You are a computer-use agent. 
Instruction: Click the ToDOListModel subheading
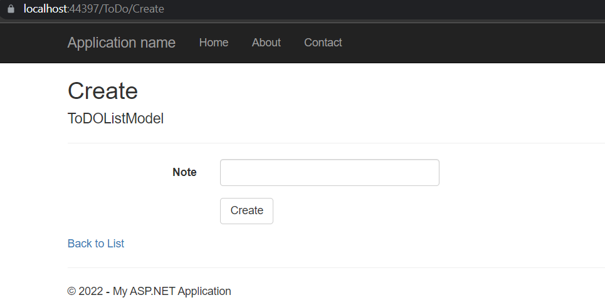point(115,118)
